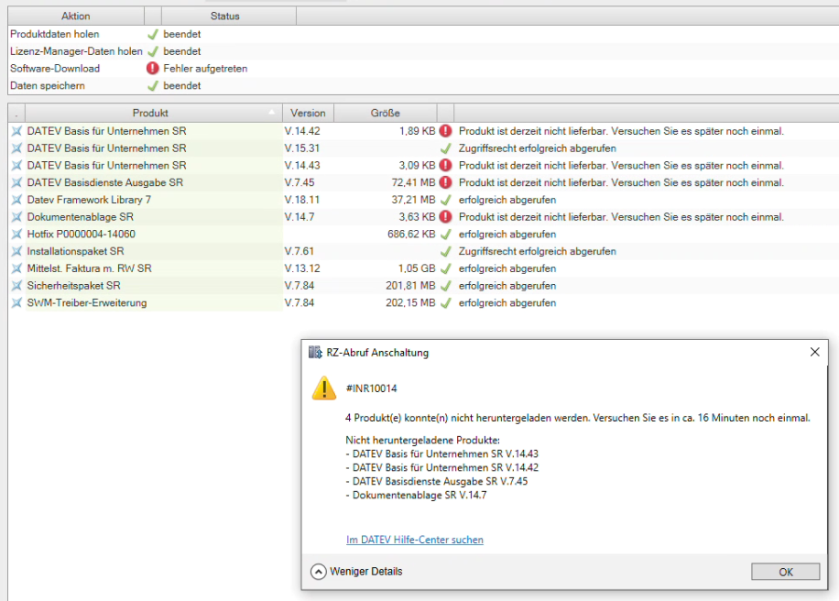
Task: Click the product icon for Datev Framework Library 7
Action: coord(16,200)
